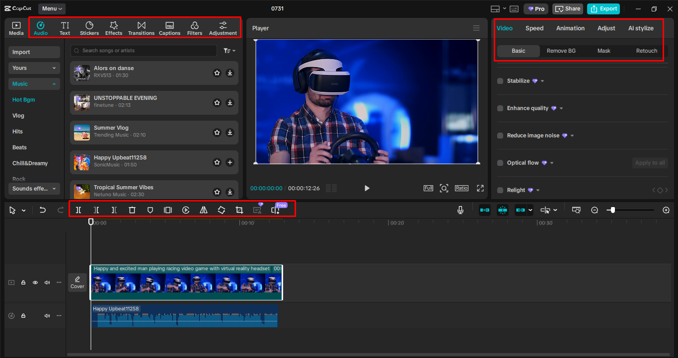The height and width of the screenshot is (358, 678).
Task: Click the Speed change icon in the toolbar
Action: coord(185,210)
